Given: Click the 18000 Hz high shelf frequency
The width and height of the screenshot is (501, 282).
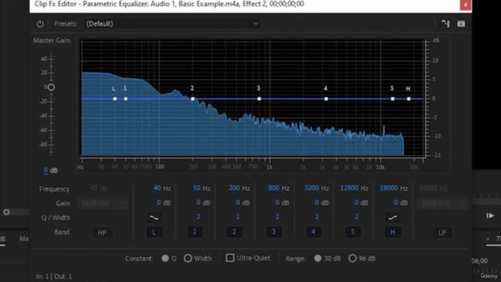Looking at the screenshot, I should click(x=388, y=188).
